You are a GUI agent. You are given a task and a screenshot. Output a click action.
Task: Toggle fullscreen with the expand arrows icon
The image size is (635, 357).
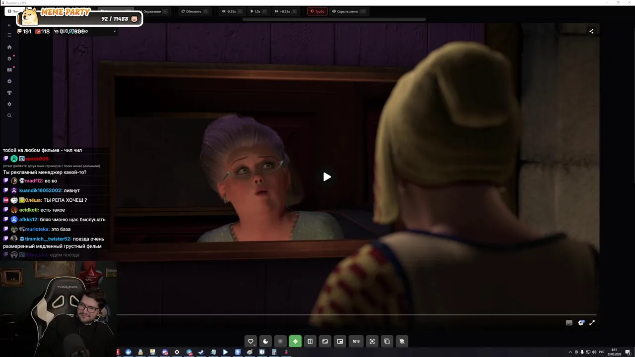[592, 323]
